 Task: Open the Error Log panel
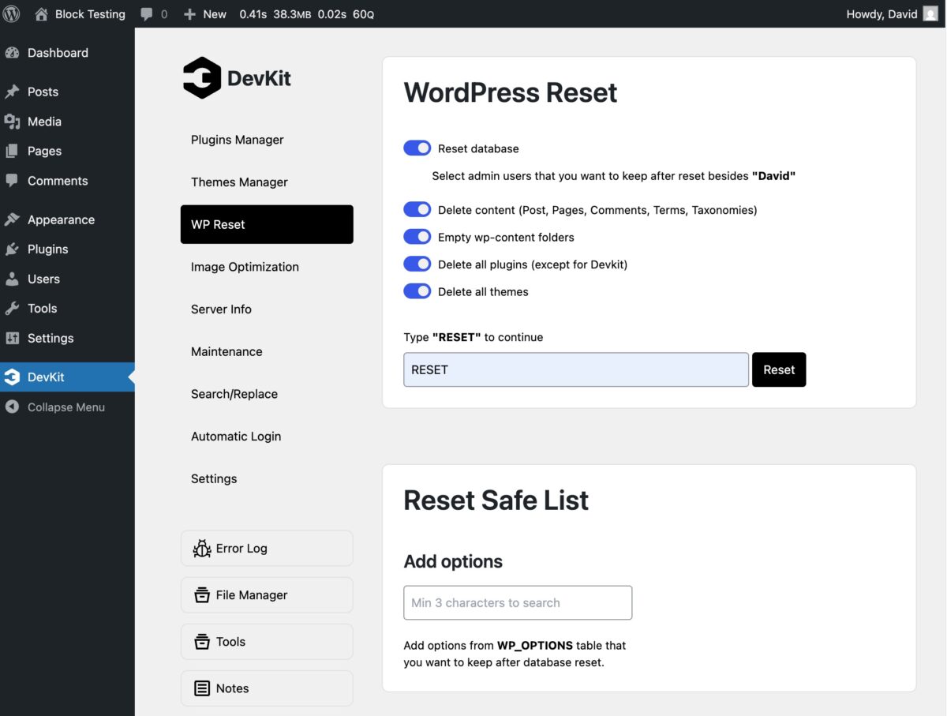pos(266,548)
